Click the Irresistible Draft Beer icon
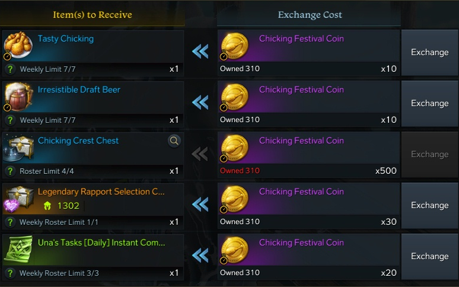 click(18, 97)
